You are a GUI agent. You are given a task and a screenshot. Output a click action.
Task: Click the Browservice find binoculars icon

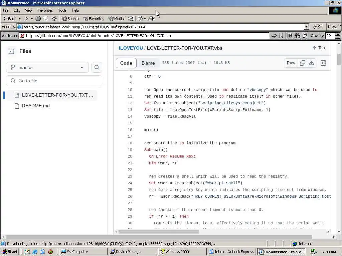click(x=297, y=36)
